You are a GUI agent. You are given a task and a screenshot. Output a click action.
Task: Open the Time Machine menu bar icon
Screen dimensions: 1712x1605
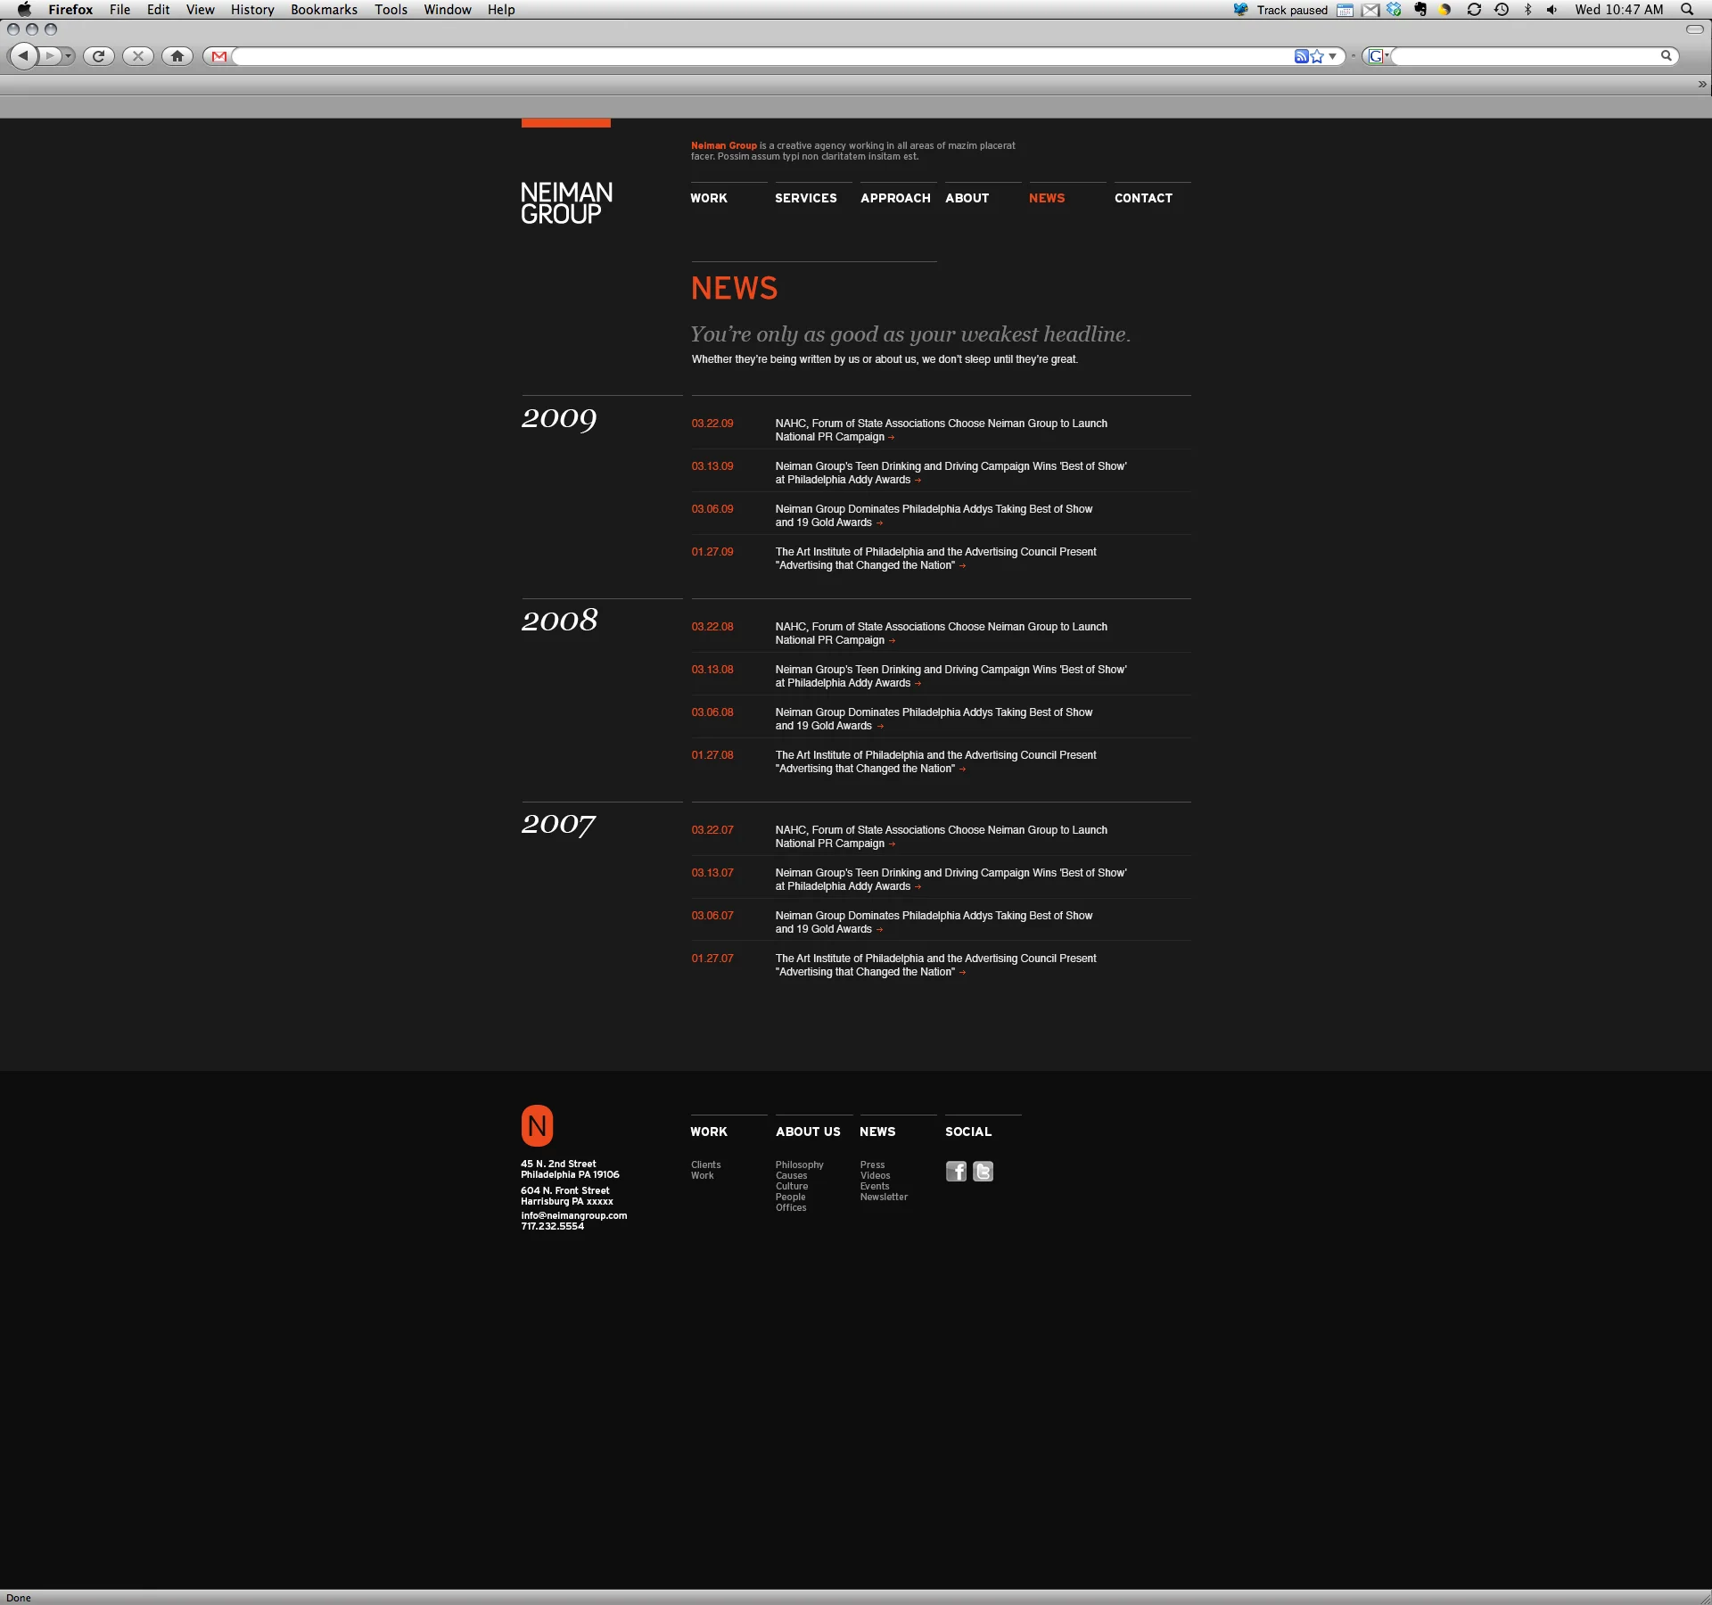click(1502, 10)
